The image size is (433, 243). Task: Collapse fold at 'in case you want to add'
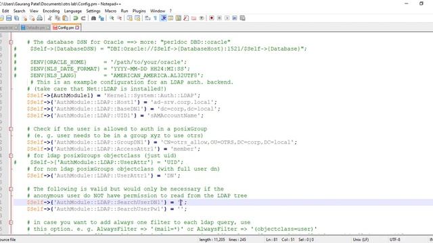pos(11,222)
